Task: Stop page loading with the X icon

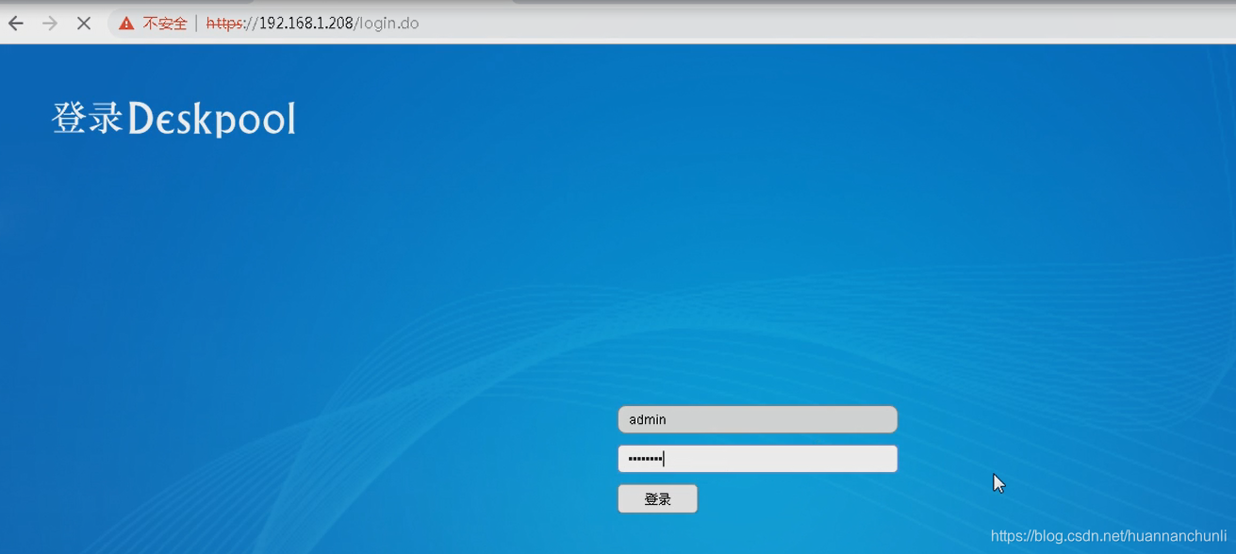Action: [x=84, y=24]
